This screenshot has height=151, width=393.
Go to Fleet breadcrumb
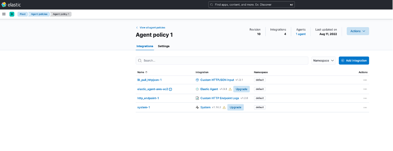(x=23, y=14)
